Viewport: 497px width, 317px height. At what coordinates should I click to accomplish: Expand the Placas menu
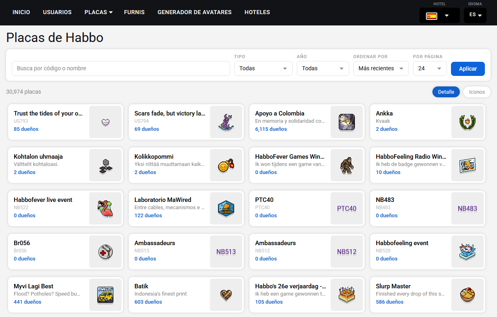click(99, 12)
